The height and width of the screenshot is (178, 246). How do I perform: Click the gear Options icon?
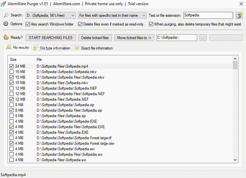(x=6, y=24)
